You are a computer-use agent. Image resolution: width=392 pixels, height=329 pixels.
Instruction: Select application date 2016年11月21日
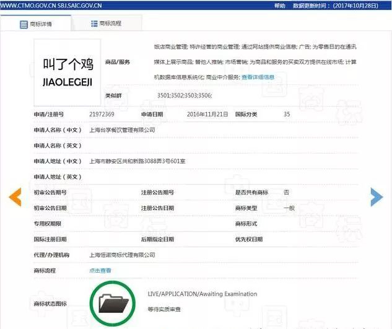(x=207, y=115)
